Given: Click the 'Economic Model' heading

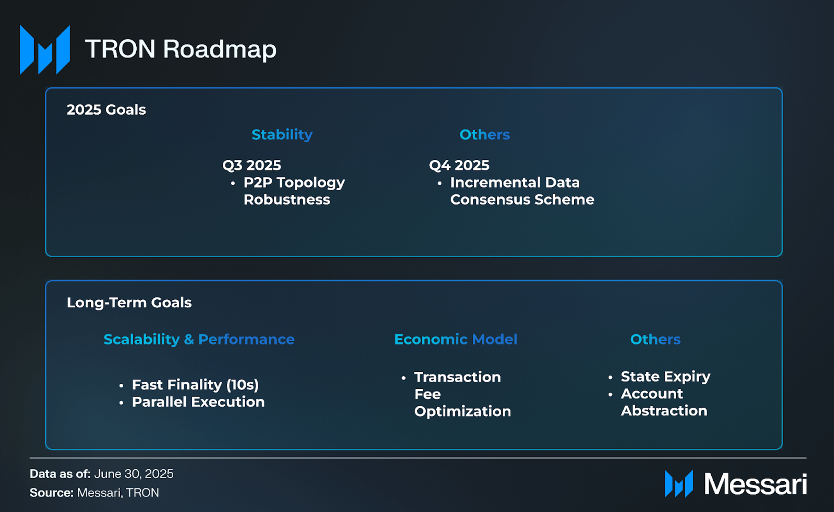Looking at the screenshot, I should point(456,339).
